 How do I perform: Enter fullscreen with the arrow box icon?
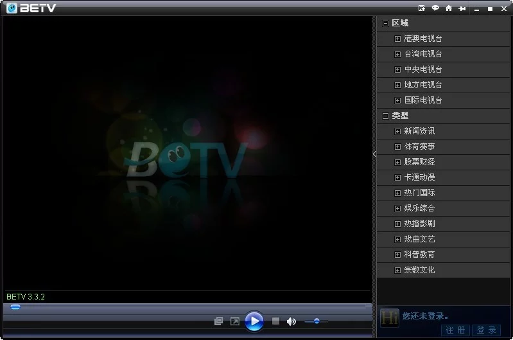pos(234,321)
